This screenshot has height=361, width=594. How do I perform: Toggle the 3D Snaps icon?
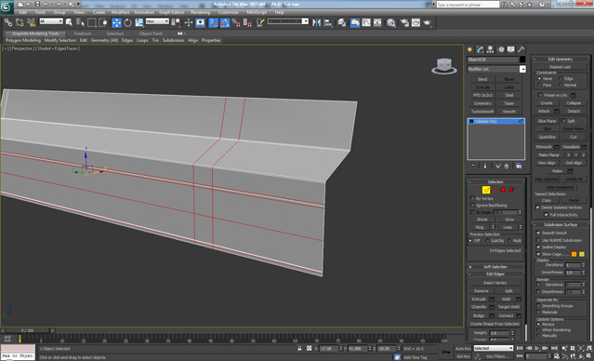[x=214, y=22]
